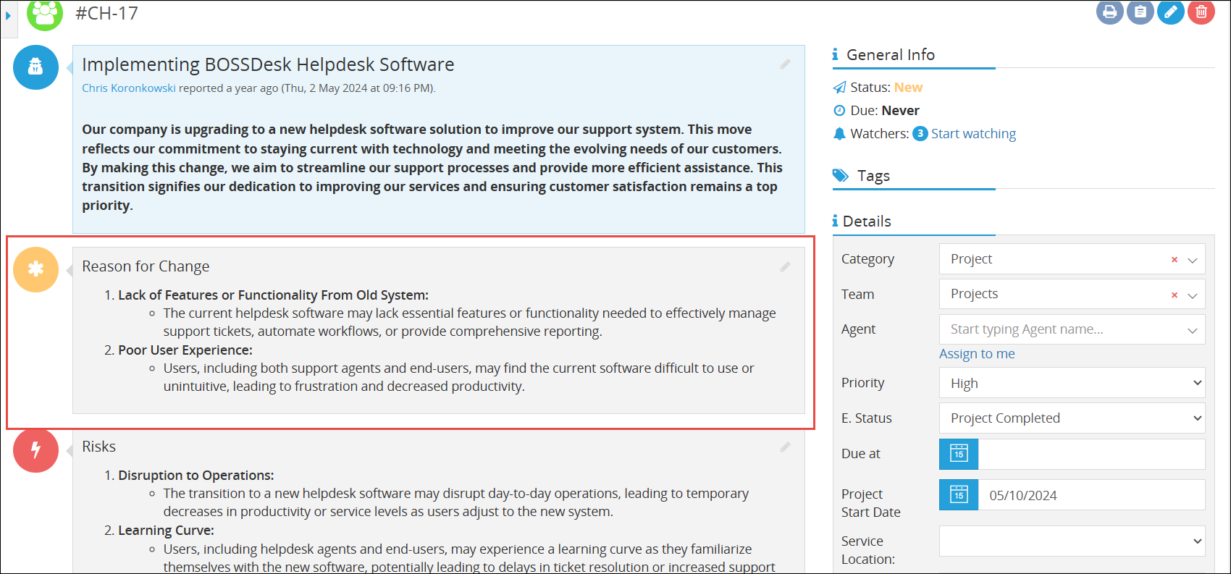This screenshot has height=574, width=1231.
Task: Click the blue ticket description icon
Action: pos(35,67)
